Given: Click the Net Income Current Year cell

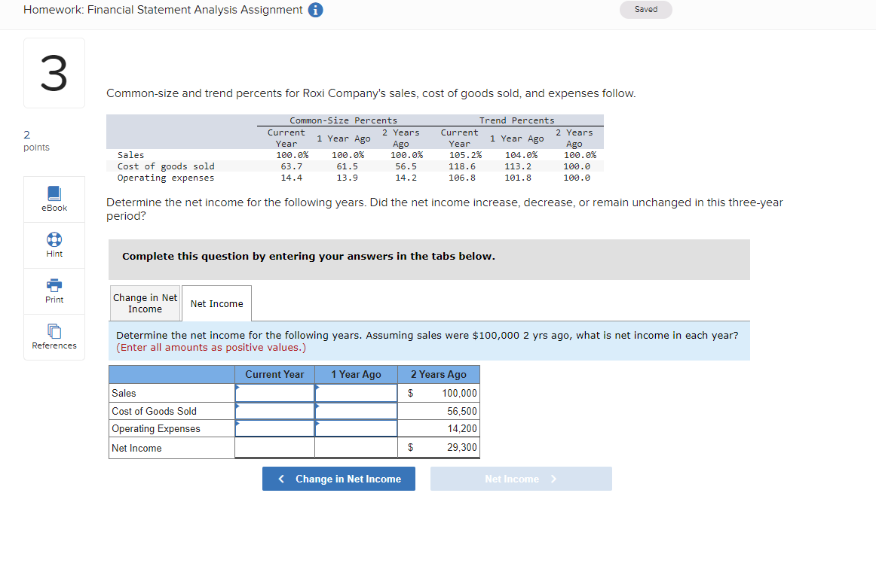Looking at the screenshot, I should (x=274, y=446).
